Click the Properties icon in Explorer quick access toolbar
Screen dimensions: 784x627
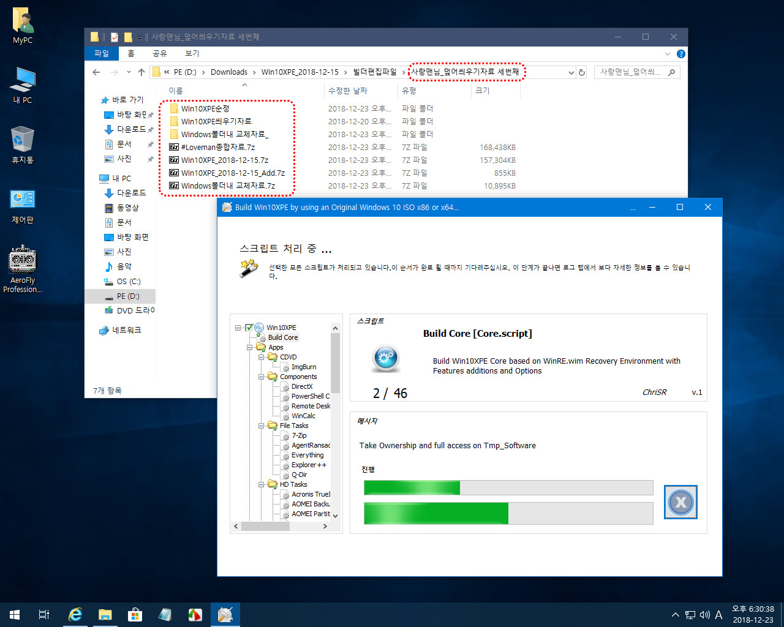[x=114, y=37]
